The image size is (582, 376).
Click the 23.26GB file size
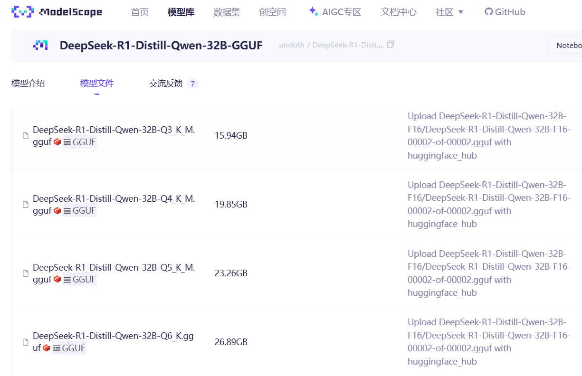click(x=231, y=273)
